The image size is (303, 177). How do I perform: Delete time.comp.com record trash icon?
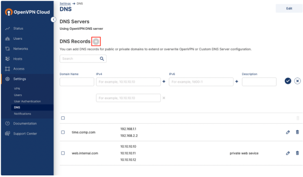[x=297, y=132]
